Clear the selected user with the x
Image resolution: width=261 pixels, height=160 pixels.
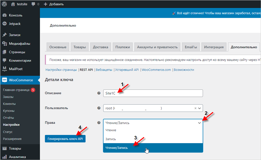[x=195, y=108]
